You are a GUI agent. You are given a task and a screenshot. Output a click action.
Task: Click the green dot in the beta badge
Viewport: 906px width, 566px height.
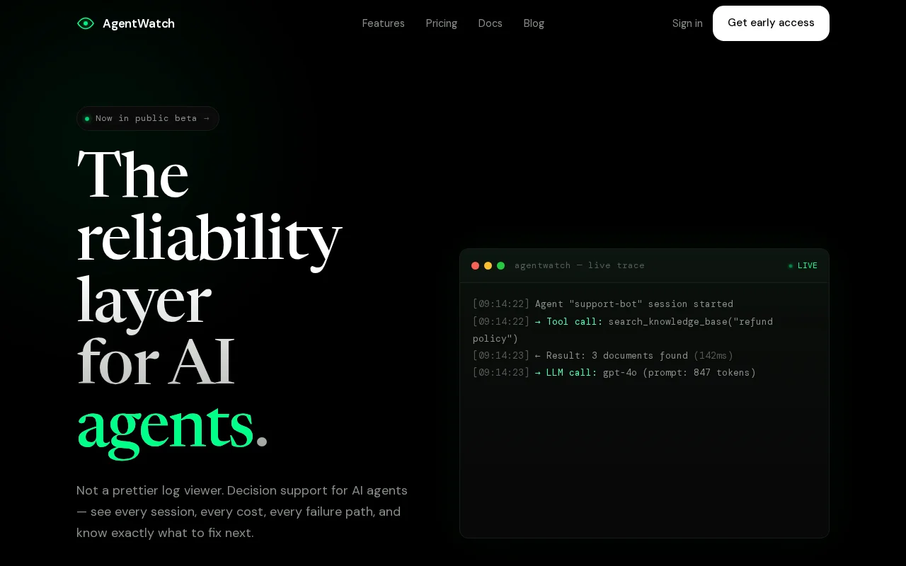[87, 119]
